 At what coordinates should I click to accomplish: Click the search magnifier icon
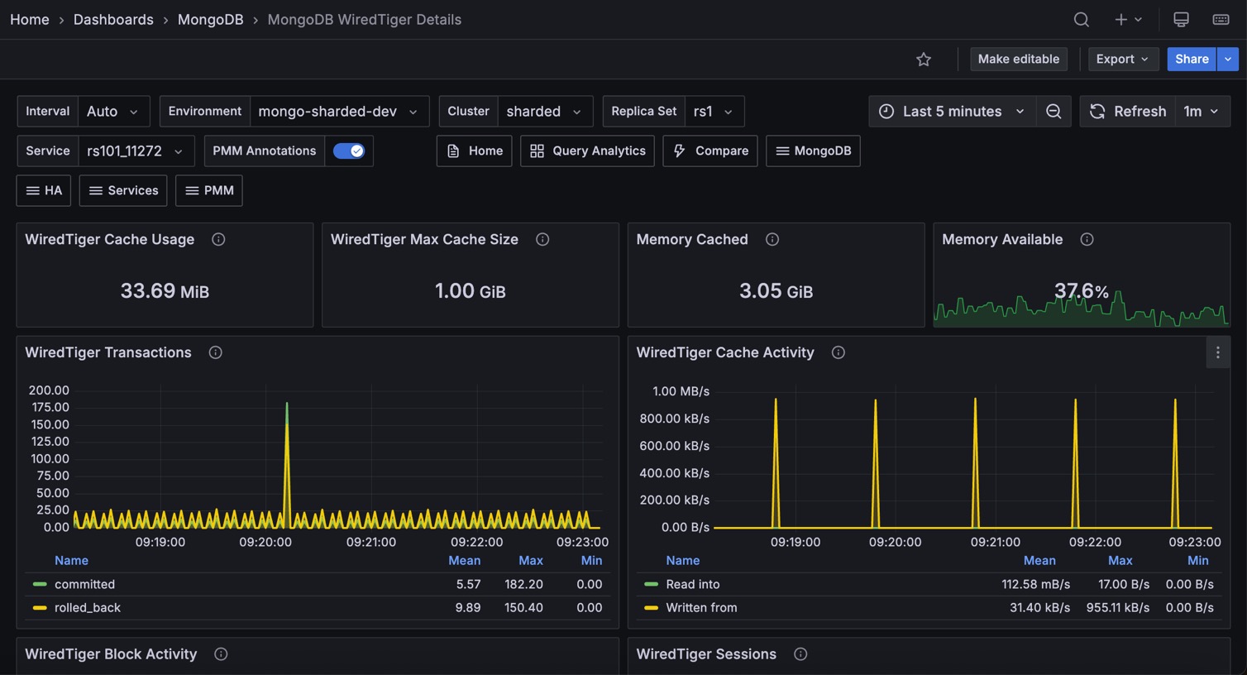coord(1081,20)
